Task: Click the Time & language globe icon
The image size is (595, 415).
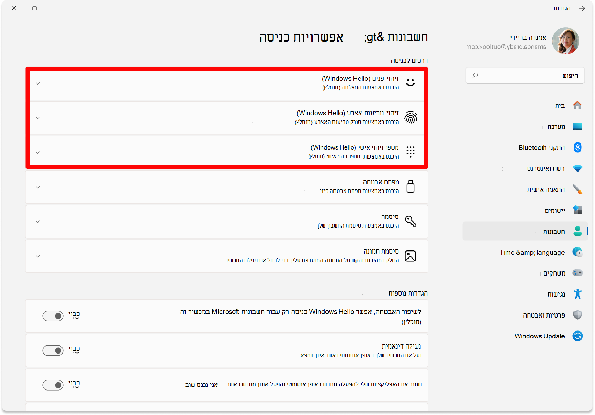Action: [x=578, y=252]
